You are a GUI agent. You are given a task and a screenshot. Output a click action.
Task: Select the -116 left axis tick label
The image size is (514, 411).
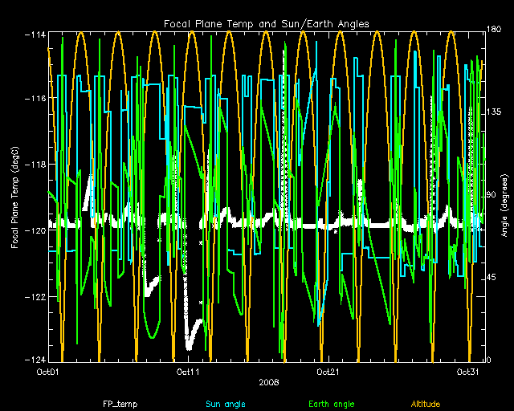35,98
